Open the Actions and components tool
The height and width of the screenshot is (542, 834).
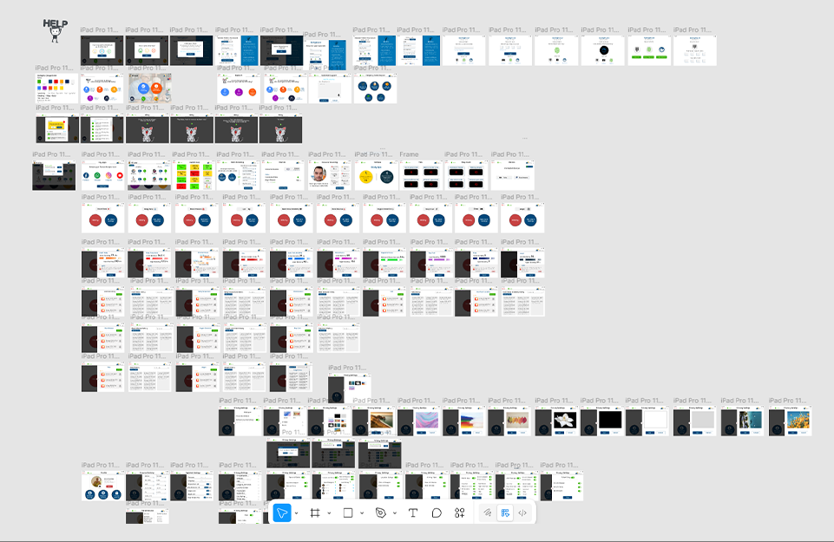[x=460, y=513]
